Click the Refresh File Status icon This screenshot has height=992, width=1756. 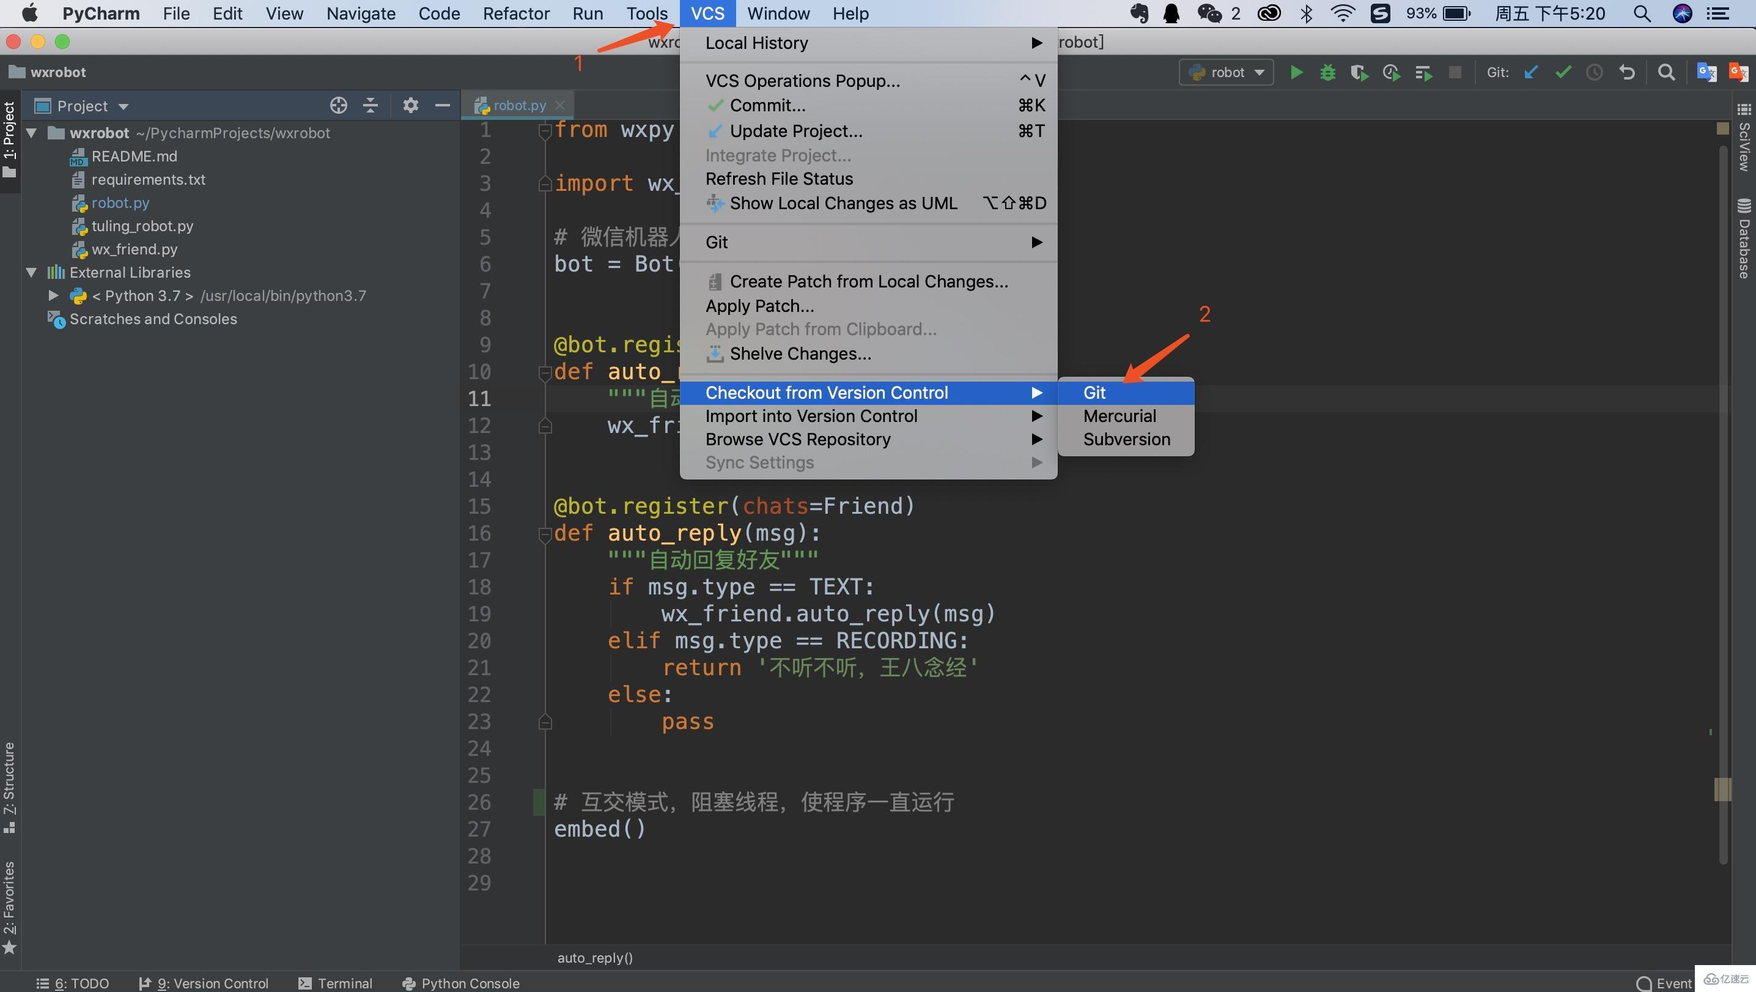pyautogui.click(x=778, y=179)
